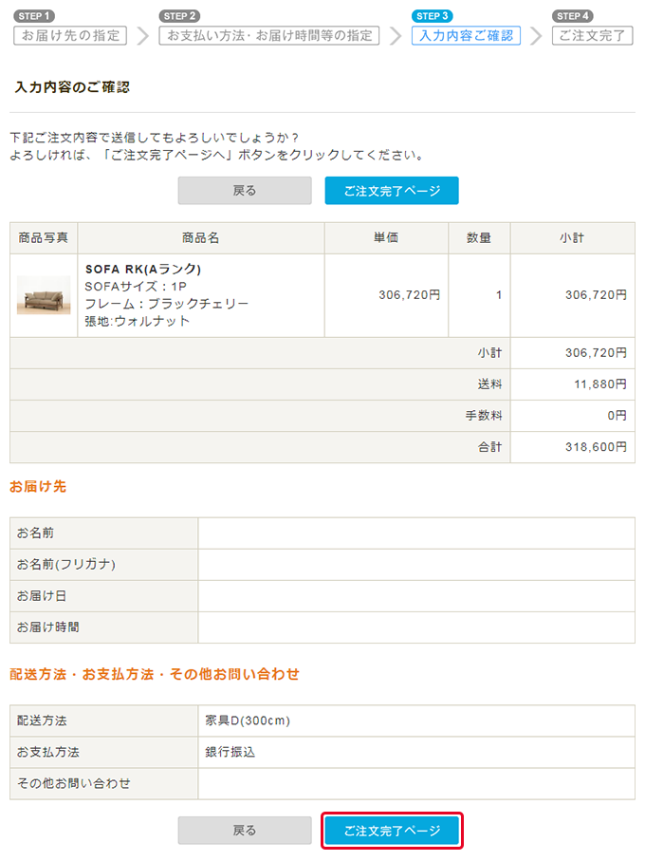Click the chevron arrow before STEP 4

coord(536,36)
